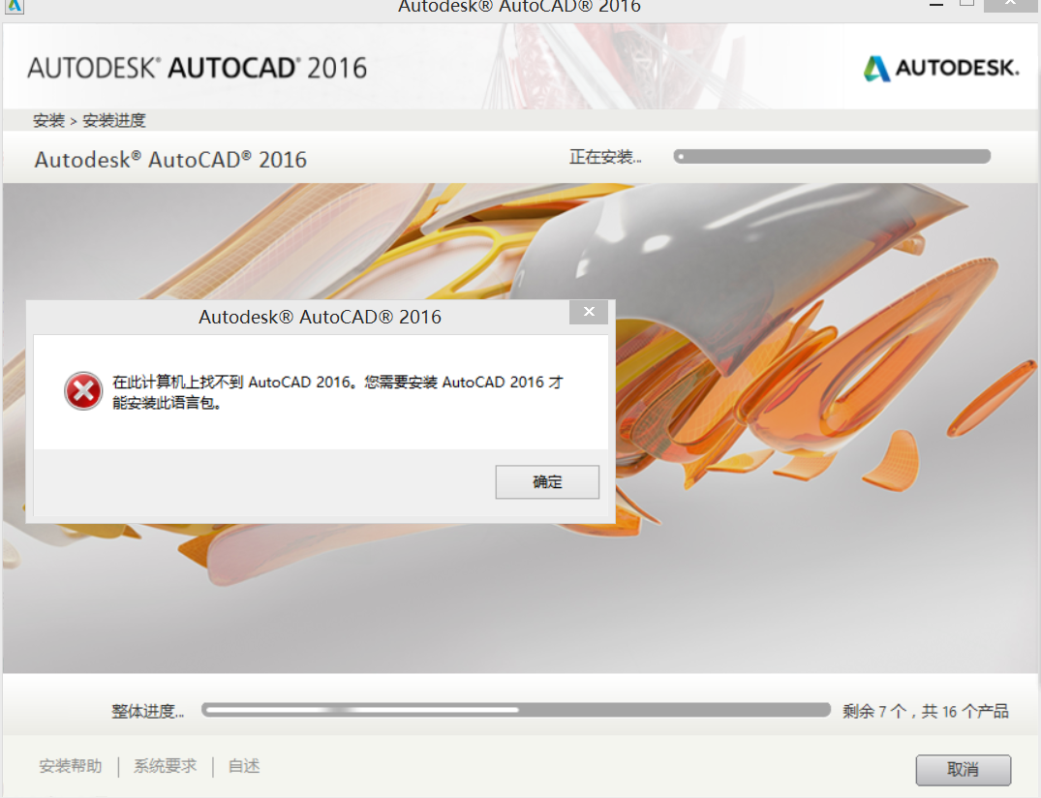Click the red error icon in the dialog

83,391
